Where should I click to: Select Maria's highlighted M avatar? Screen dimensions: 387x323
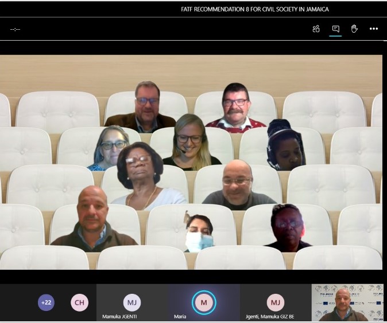pyautogui.click(x=204, y=302)
